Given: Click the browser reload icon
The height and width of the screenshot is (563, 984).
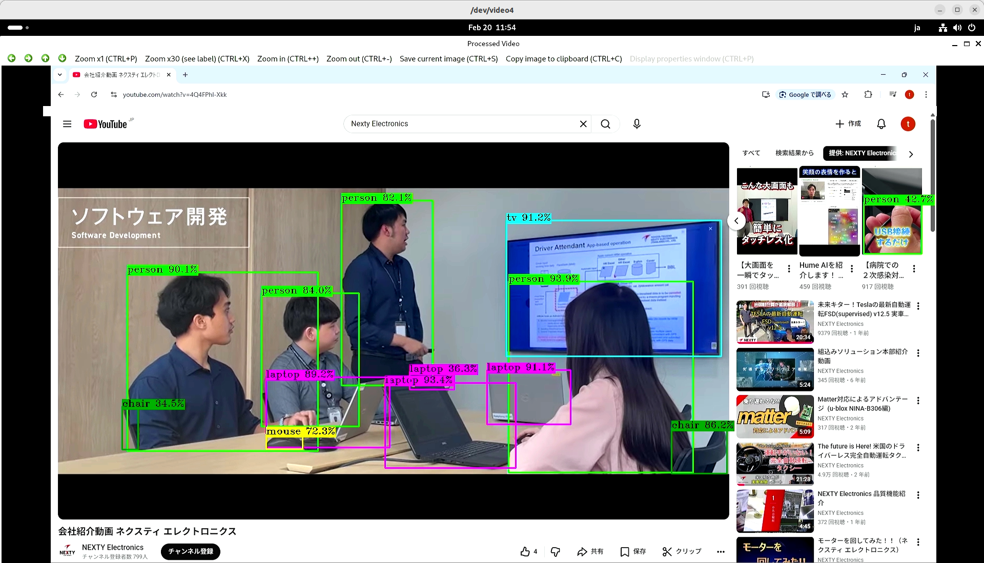Looking at the screenshot, I should [94, 95].
